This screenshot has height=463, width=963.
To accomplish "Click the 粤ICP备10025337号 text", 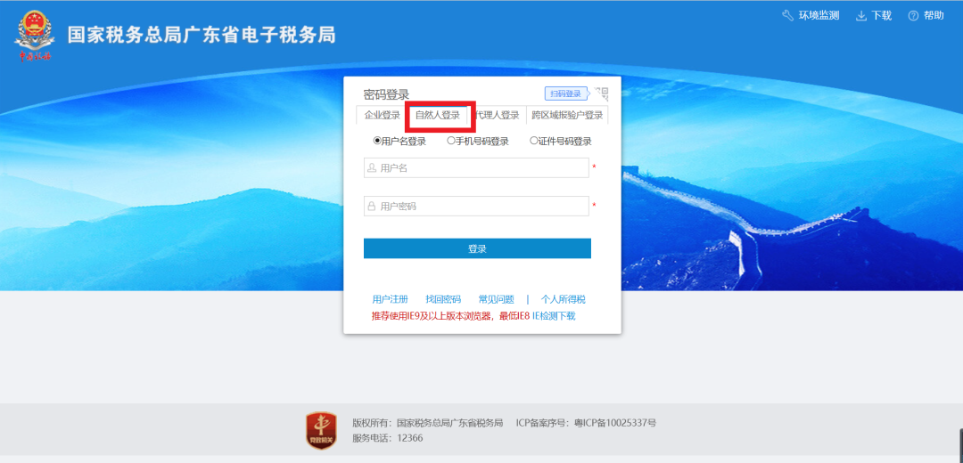I will (x=615, y=423).
